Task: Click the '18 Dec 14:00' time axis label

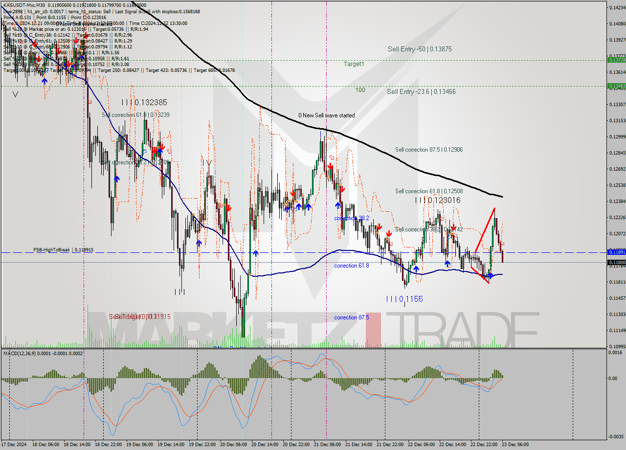Action: (x=78, y=445)
